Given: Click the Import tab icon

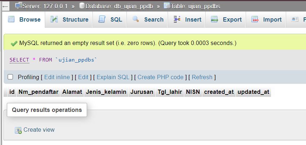Looking at the screenshot, I should pyautogui.click(x=255, y=19).
